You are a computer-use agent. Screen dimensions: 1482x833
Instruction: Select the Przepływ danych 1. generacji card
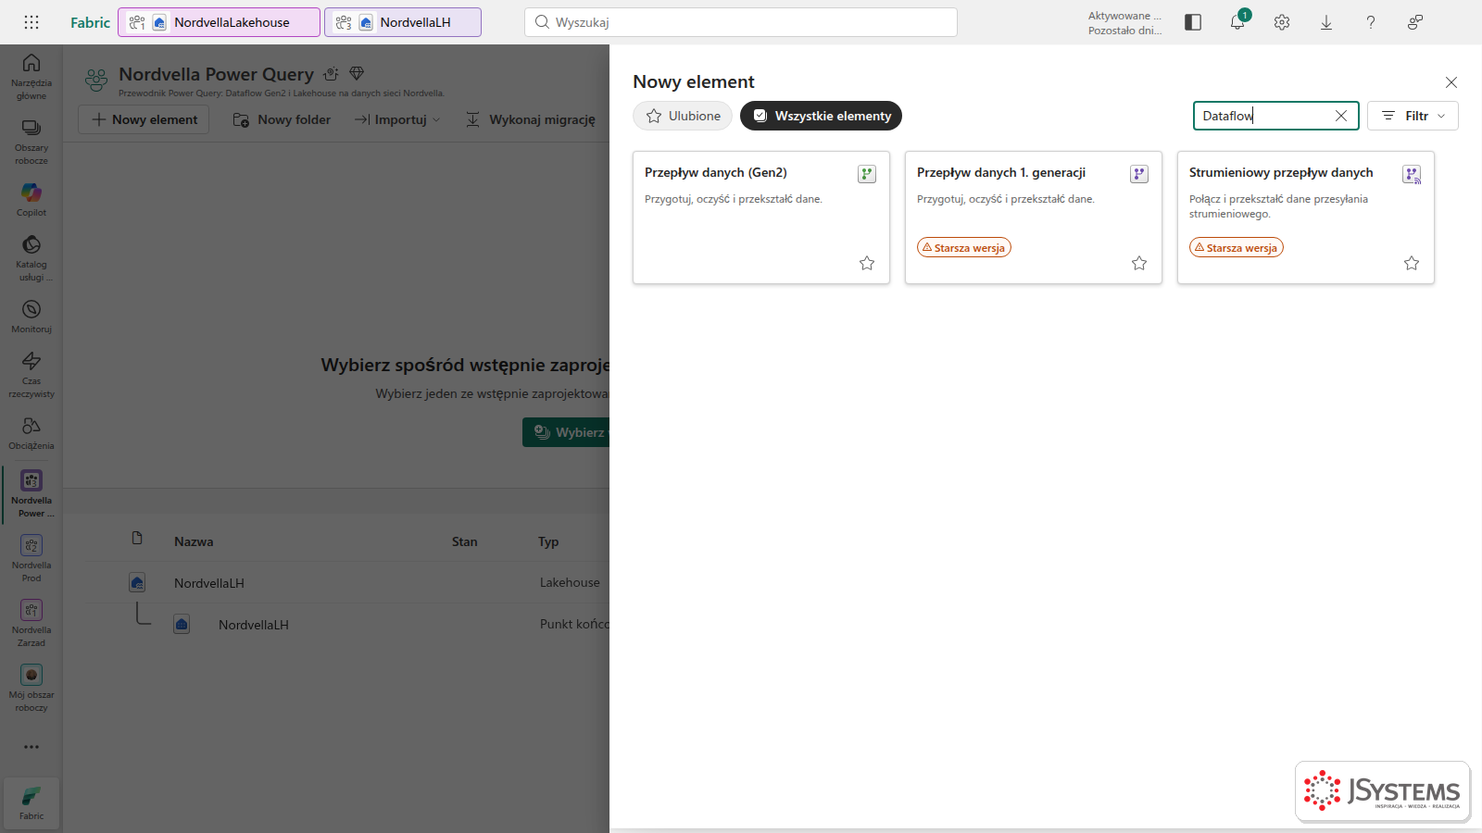pos(1034,218)
